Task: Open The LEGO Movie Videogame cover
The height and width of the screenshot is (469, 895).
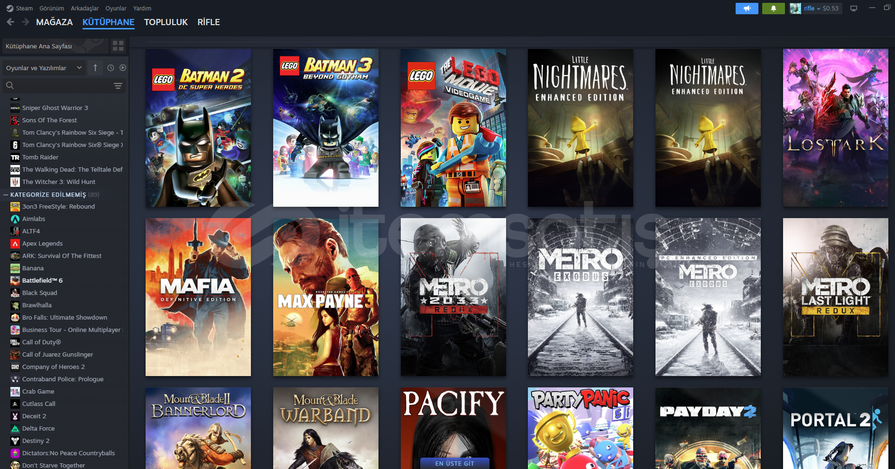Action: (453, 128)
